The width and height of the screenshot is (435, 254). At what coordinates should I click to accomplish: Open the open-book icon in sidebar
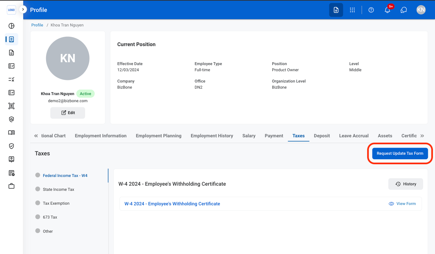point(11,132)
